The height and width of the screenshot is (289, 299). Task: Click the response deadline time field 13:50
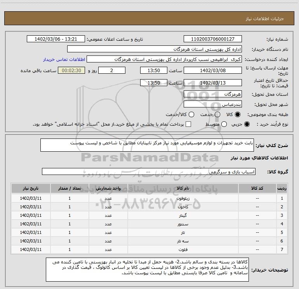pos(154,70)
